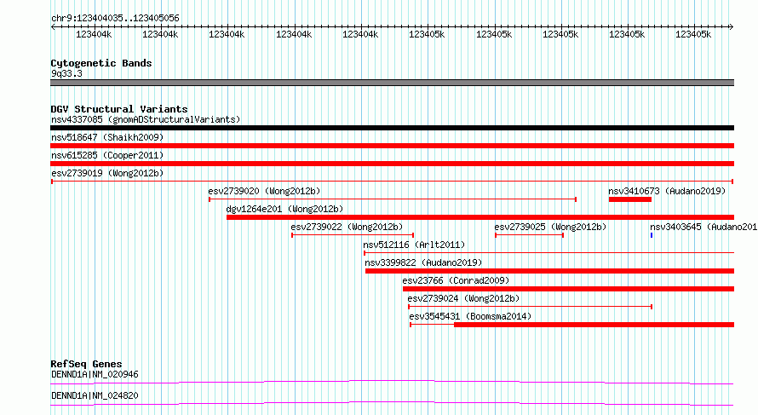The image size is (758, 415).
Task: Click the thick red bar of esv3545431
Action: click(594, 325)
